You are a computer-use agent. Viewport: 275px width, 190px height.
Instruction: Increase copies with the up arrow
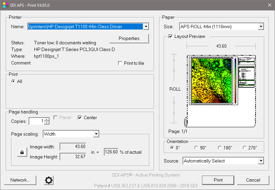tap(47, 119)
